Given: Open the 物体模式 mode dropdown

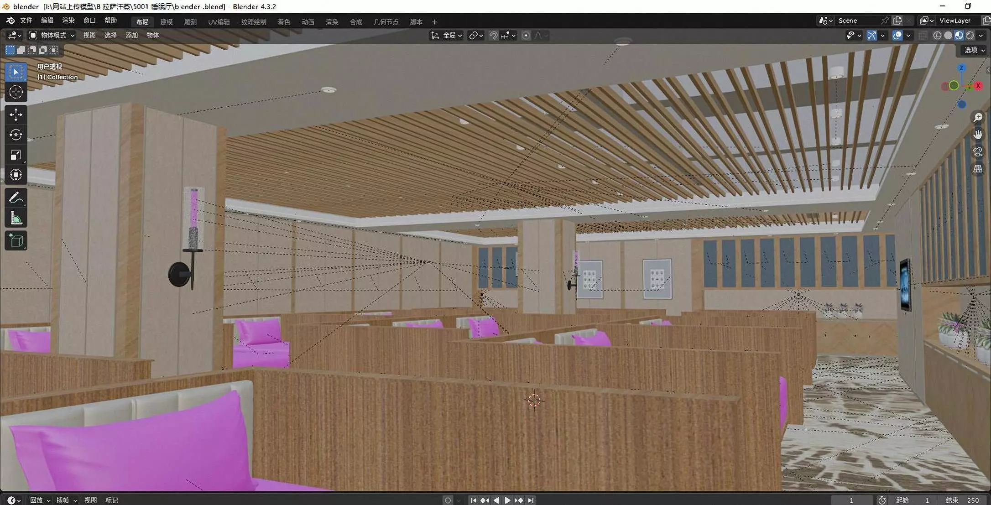Looking at the screenshot, I should [52, 36].
